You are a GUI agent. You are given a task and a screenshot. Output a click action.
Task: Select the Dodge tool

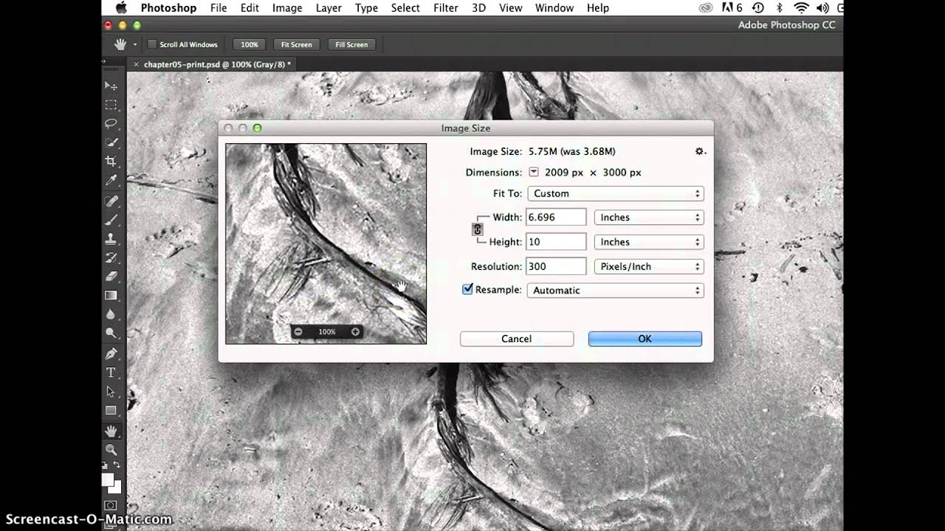click(111, 333)
